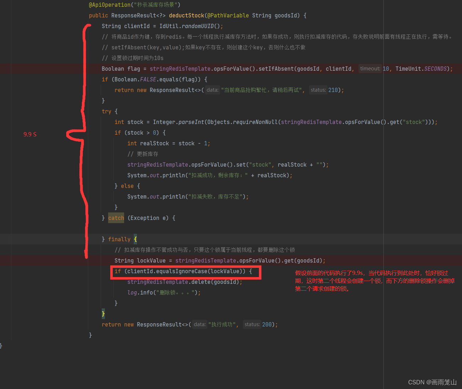Click the finally keyword
Screen dimensions: 462x389
(x=119, y=239)
